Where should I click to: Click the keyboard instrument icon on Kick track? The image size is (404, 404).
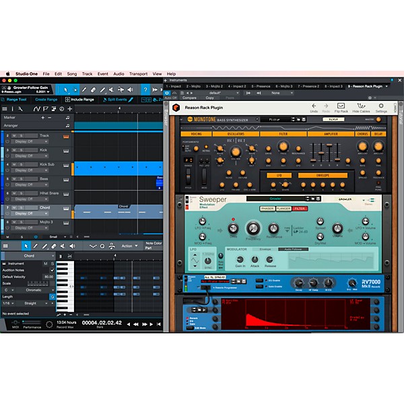pos(66,151)
